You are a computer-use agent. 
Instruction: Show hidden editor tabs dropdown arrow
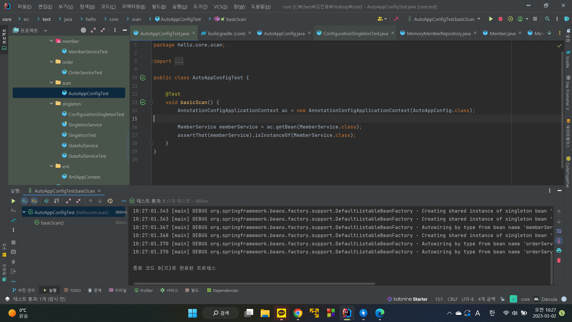549,33
